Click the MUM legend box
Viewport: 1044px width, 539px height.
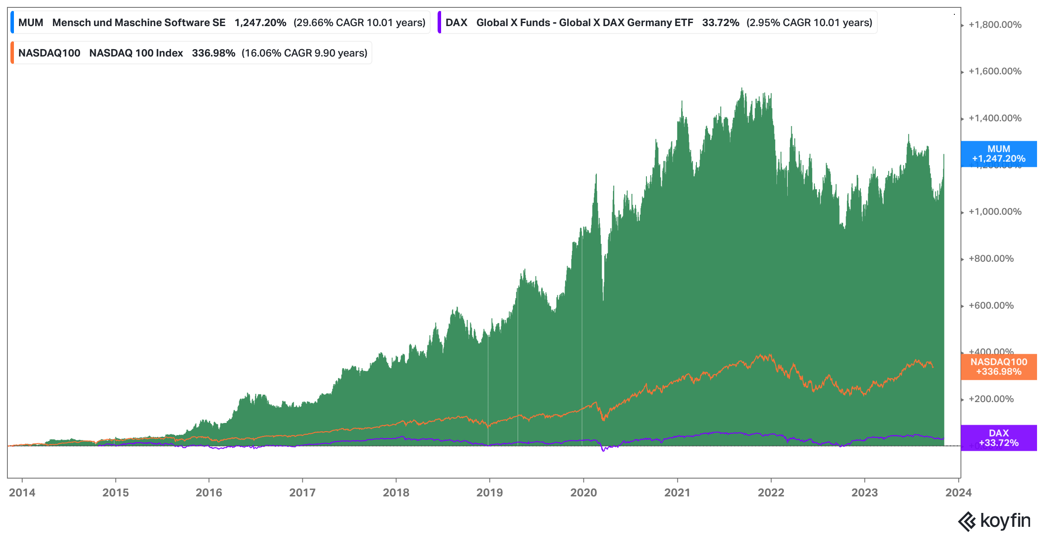[x=220, y=23]
